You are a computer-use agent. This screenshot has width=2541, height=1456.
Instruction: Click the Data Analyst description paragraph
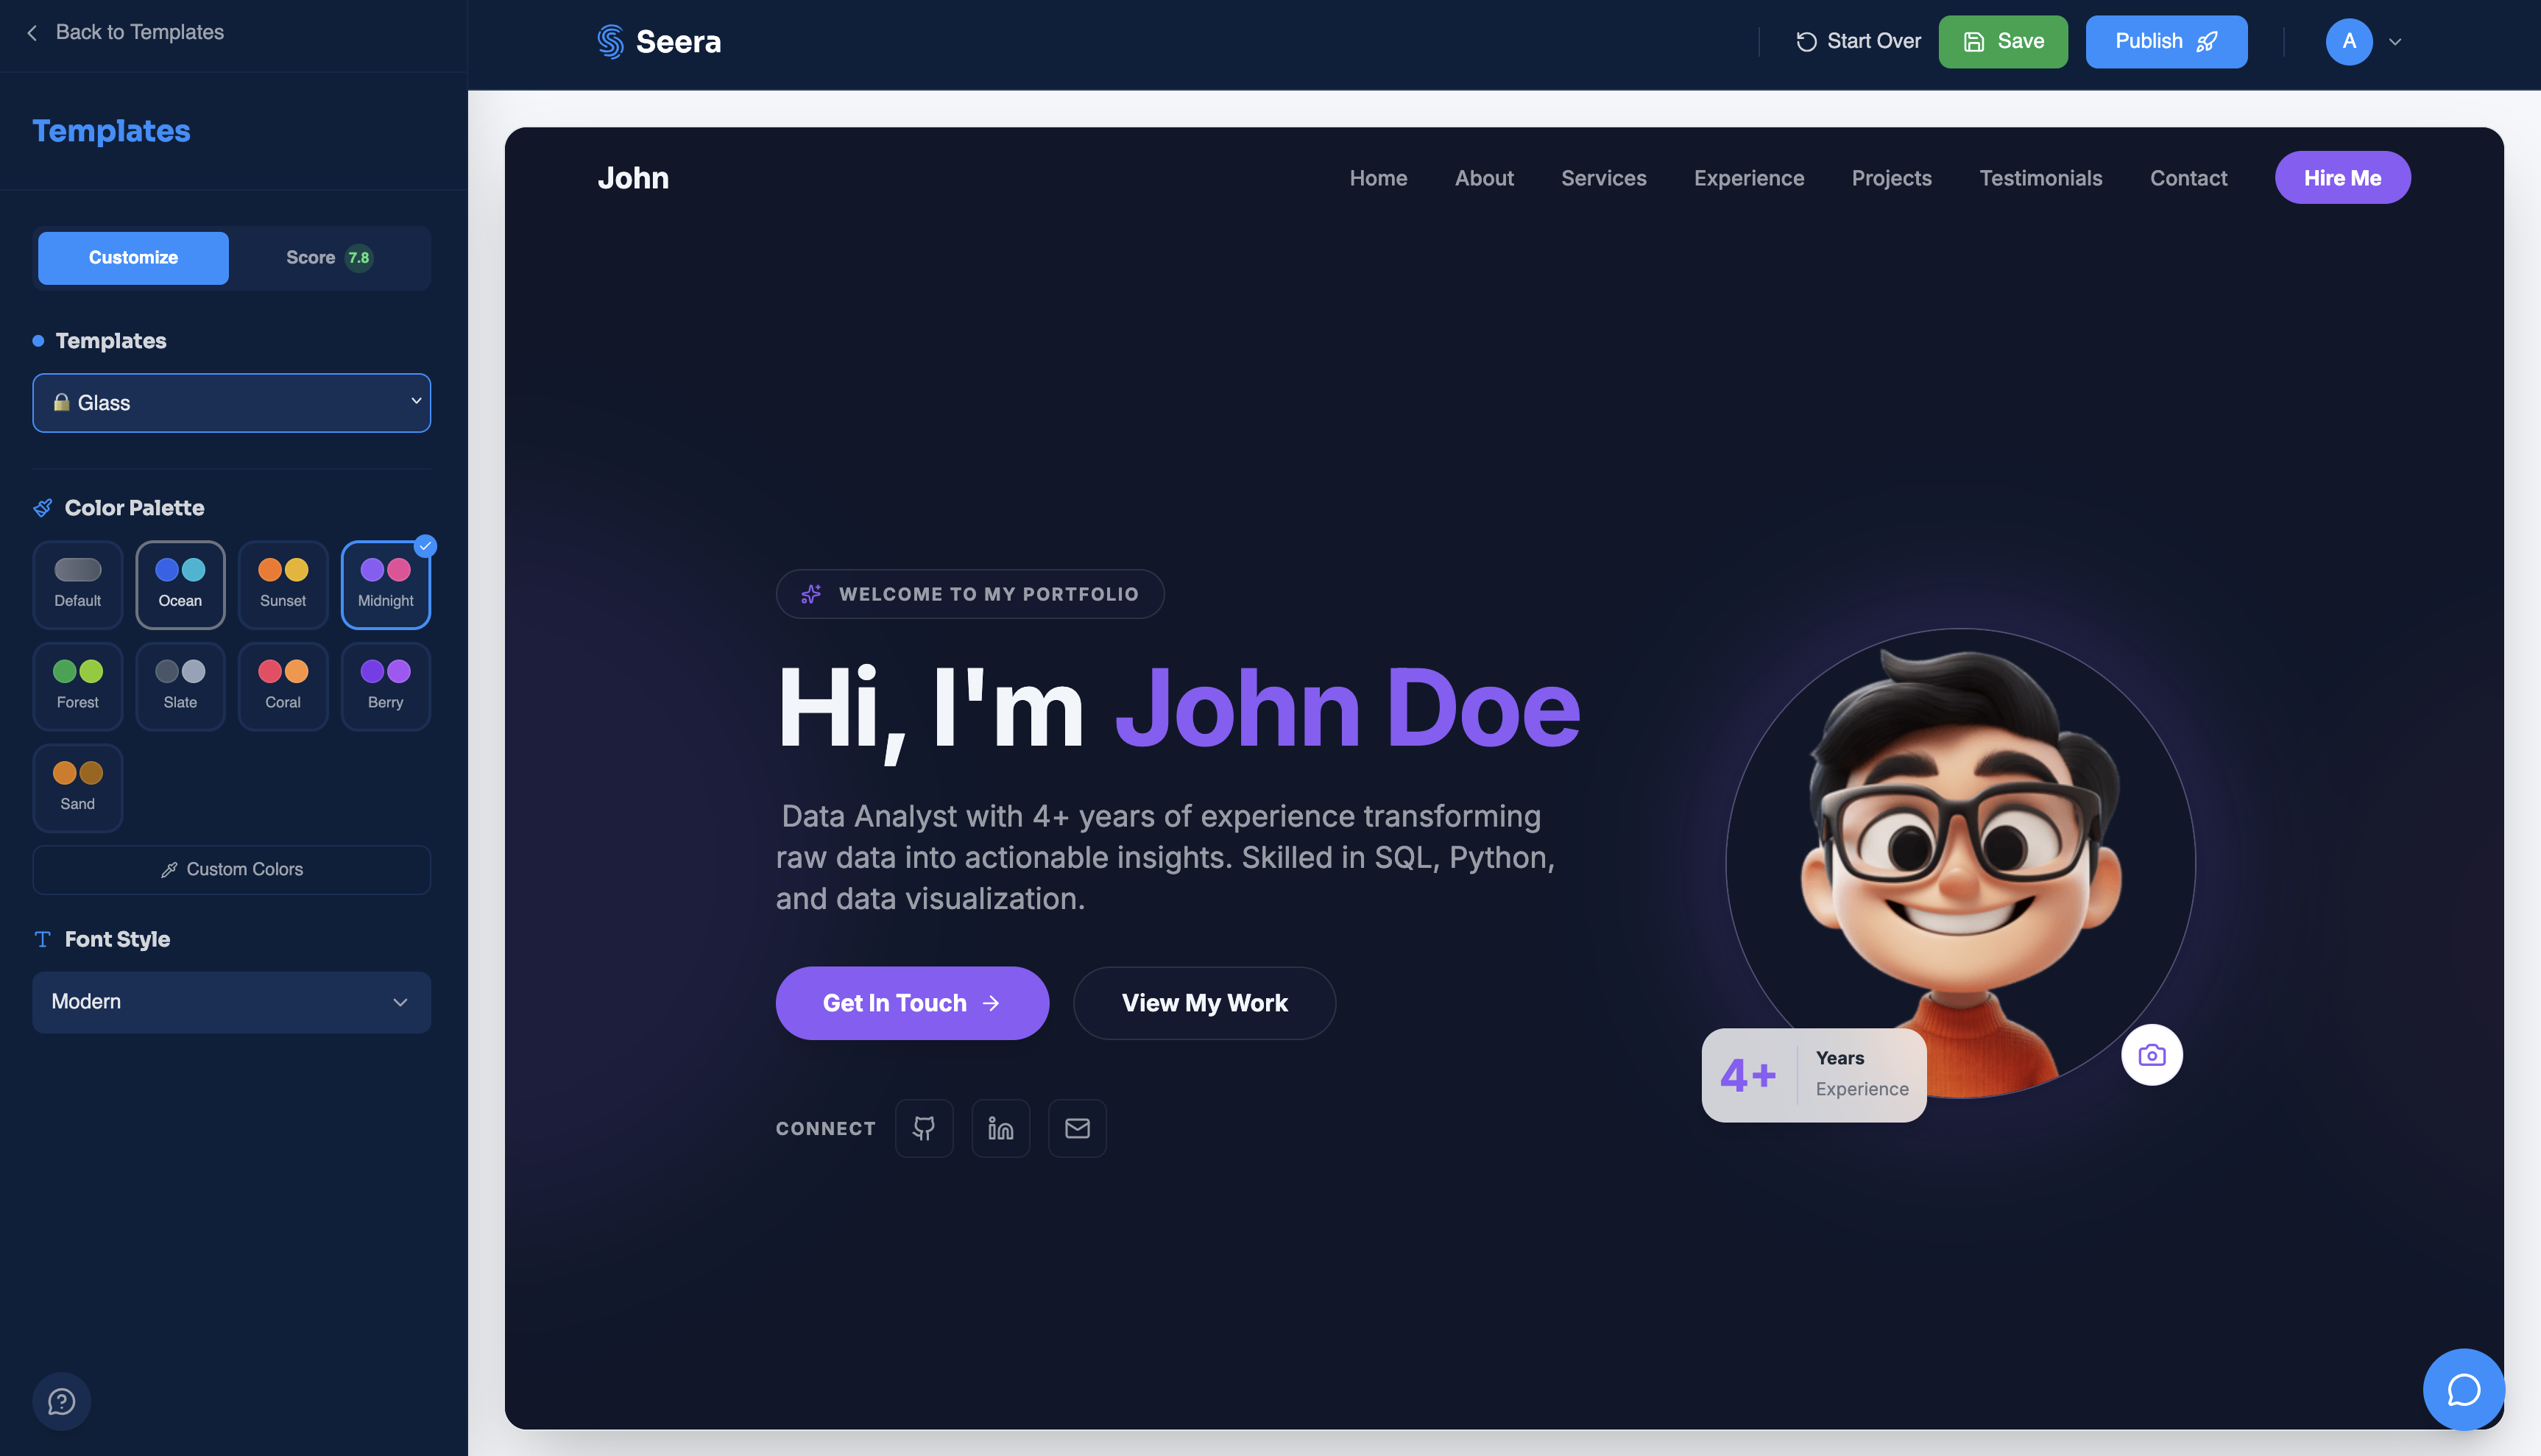tap(1166, 857)
